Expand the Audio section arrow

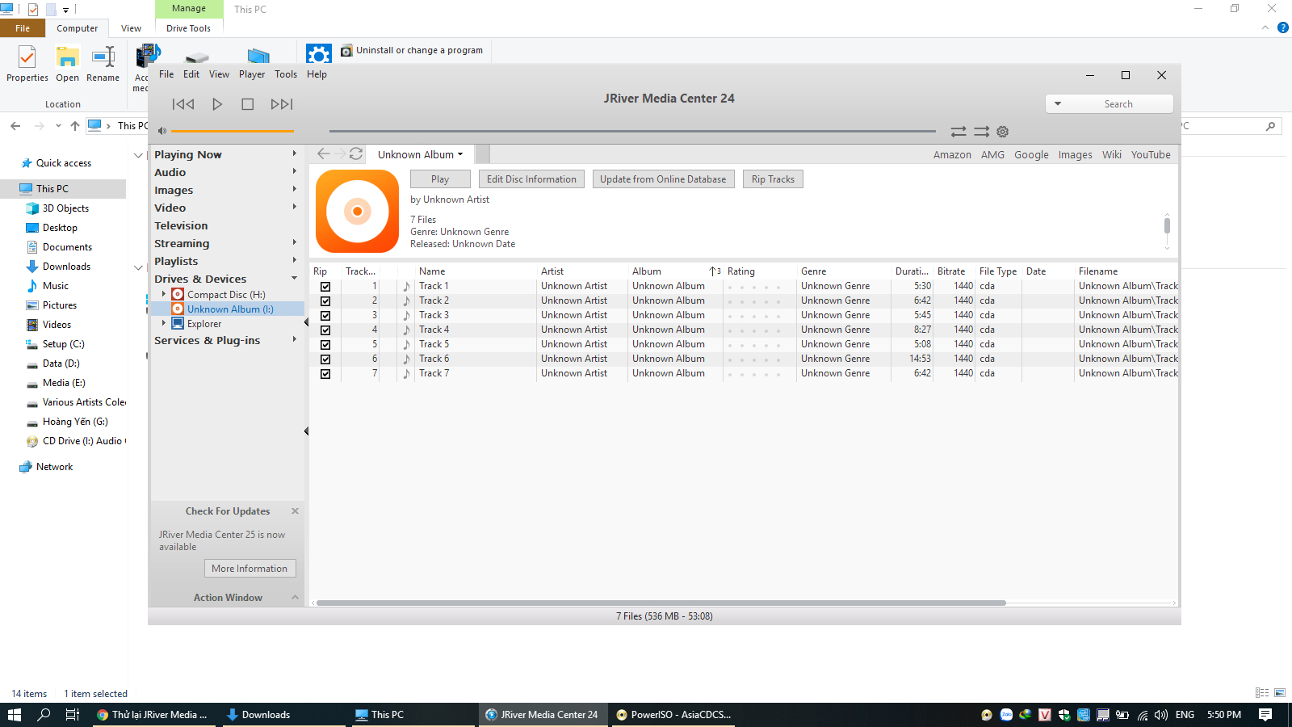click(294, 171)
